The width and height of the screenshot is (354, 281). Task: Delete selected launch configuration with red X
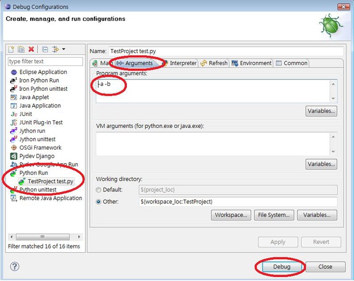[31, 49]
